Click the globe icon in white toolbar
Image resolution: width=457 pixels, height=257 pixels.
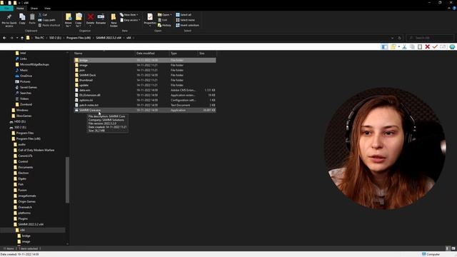coord(452,46)
